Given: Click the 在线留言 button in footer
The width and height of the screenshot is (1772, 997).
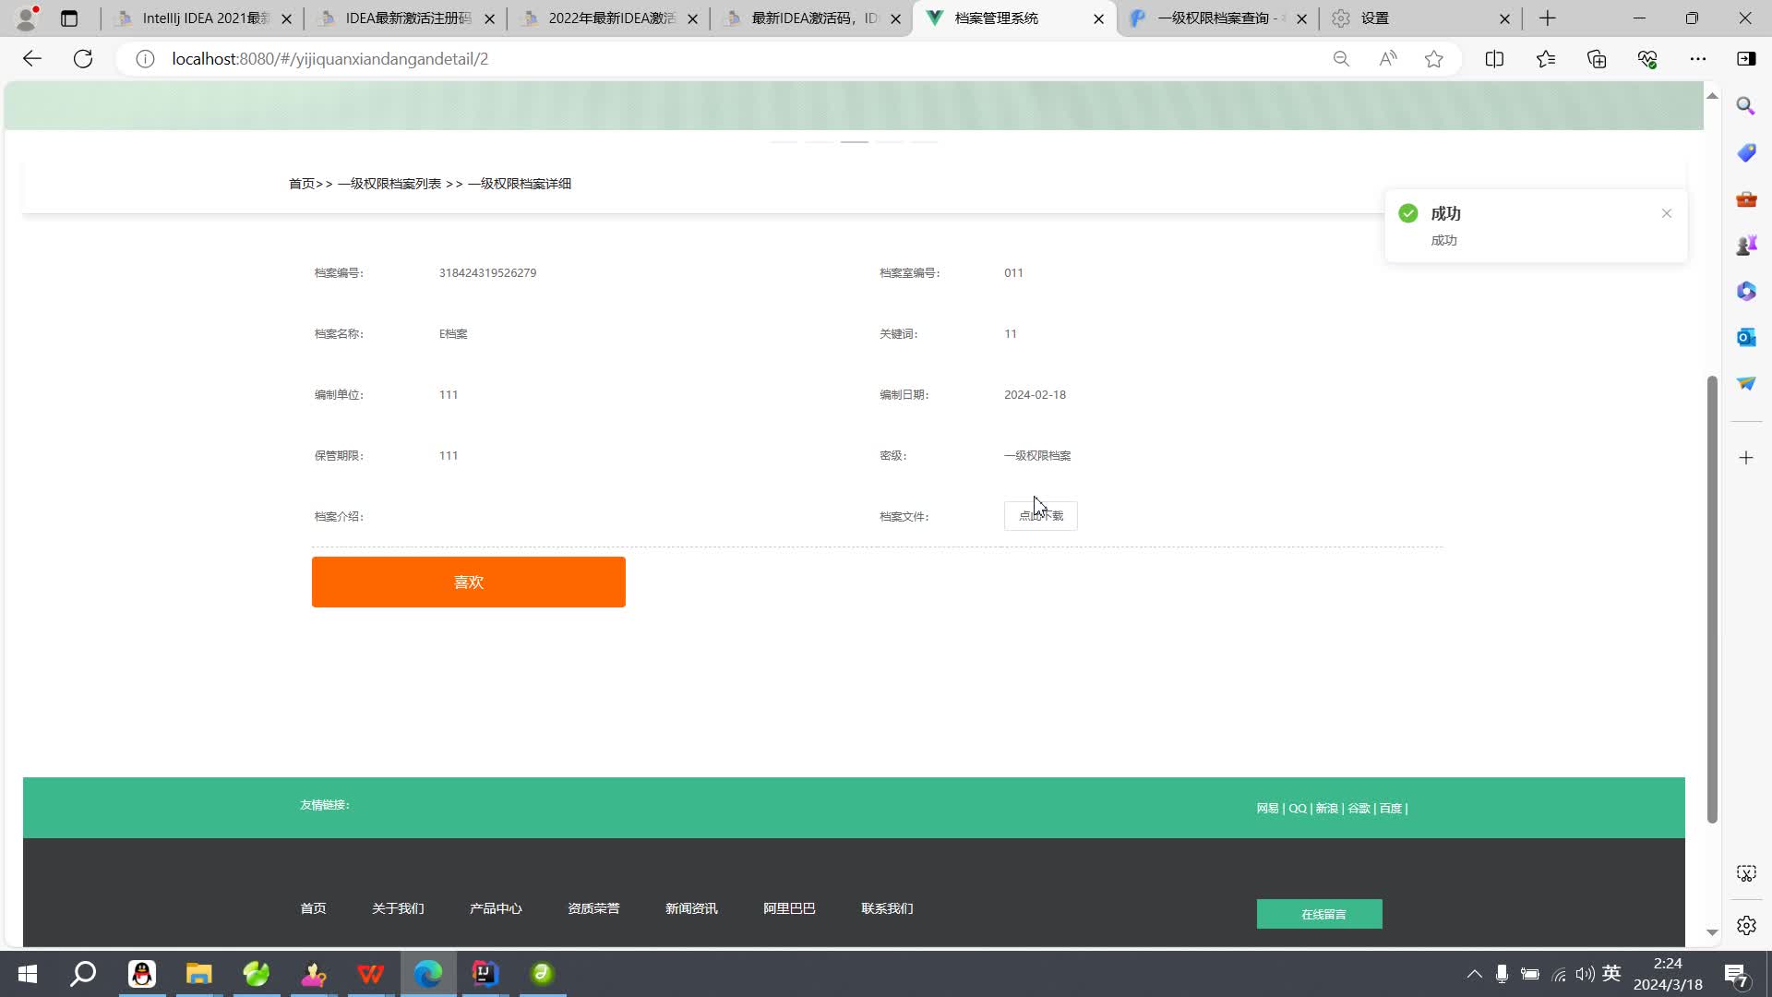Looking at the screenshot, I should pyautogui.click(x=1319, y=914).
